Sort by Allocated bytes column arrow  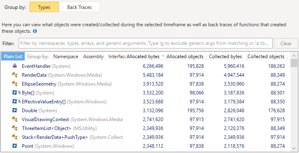(x=163, y=56)
